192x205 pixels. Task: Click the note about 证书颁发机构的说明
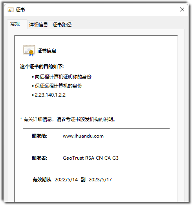[68, 119]
